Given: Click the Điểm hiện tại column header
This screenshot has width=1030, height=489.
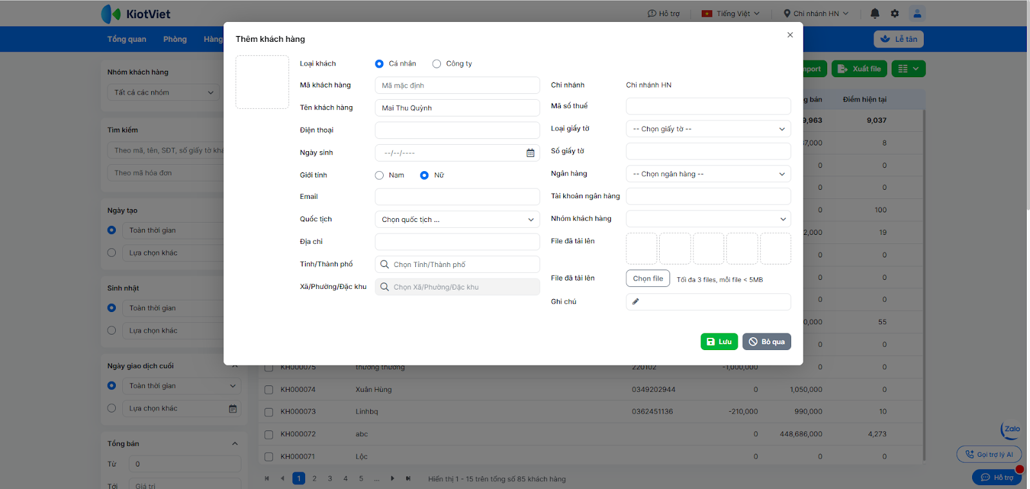Looking at the screenshot, I should 865,100.
